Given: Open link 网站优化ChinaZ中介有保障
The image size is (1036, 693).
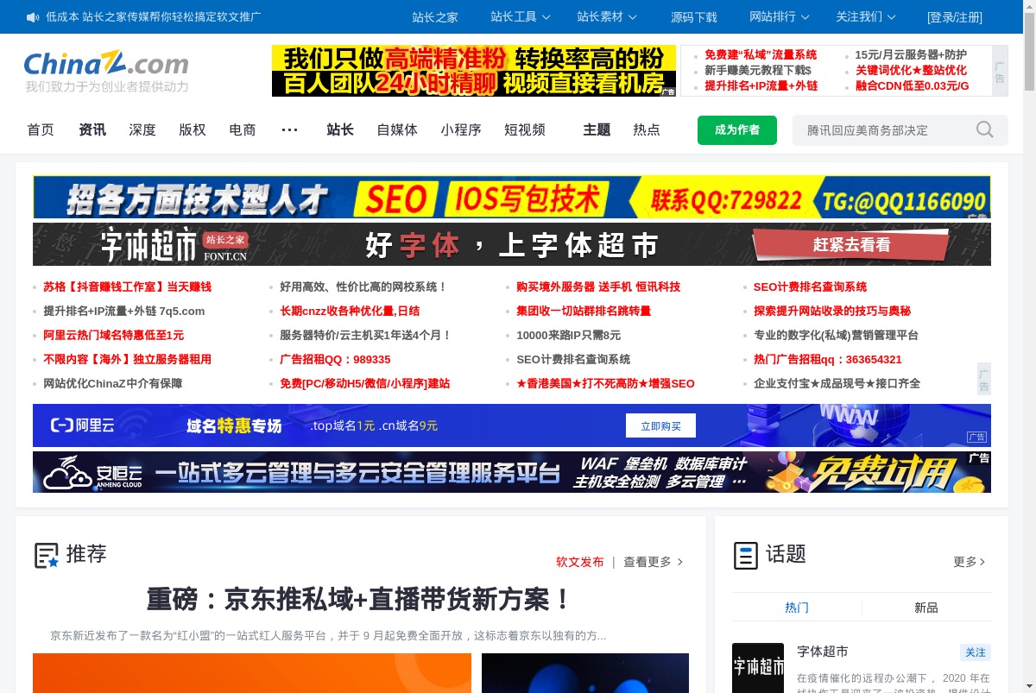Looking at the screenshot, I should [x=113, y=383].
